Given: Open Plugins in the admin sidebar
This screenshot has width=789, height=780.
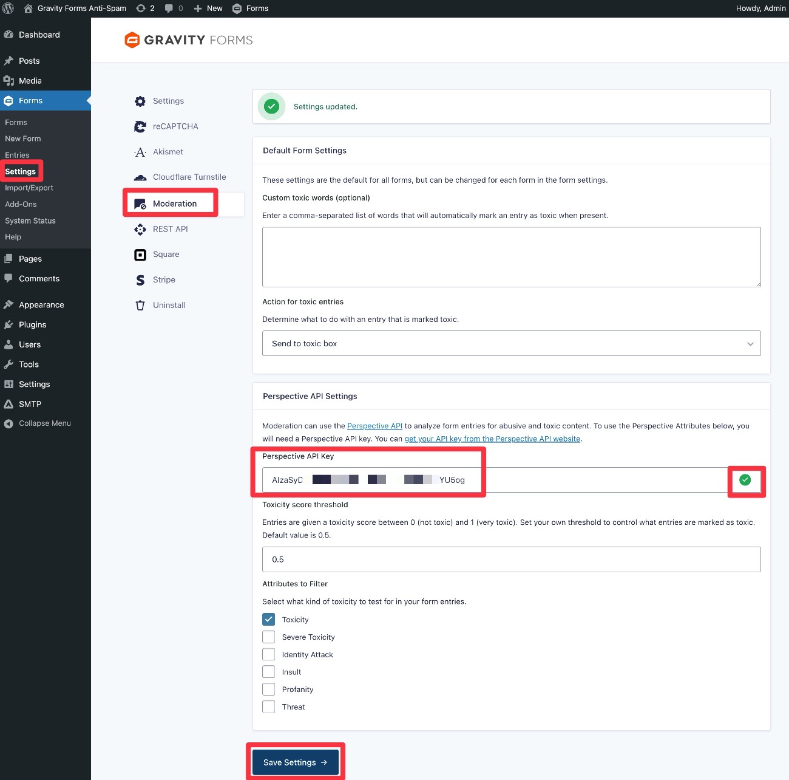Looking at the screenshot, I should point(32,325).
